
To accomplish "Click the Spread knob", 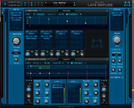I will click(x=117, y=40).
